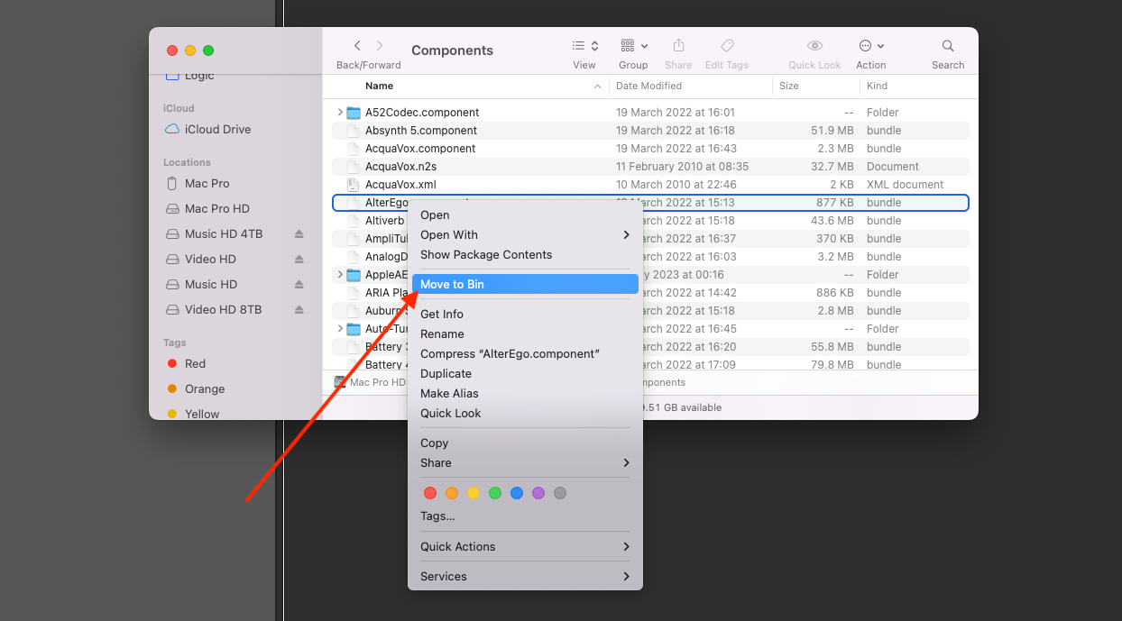Open the Search icon in the toolbar

(x=947, y=45)
